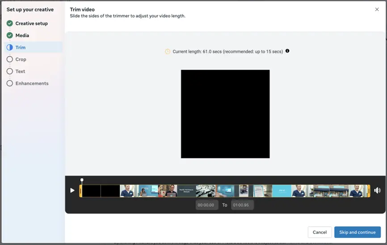Click the Cancel button
Screen dimensions: 387x245
pyautogui.click(x=320, y=232)
